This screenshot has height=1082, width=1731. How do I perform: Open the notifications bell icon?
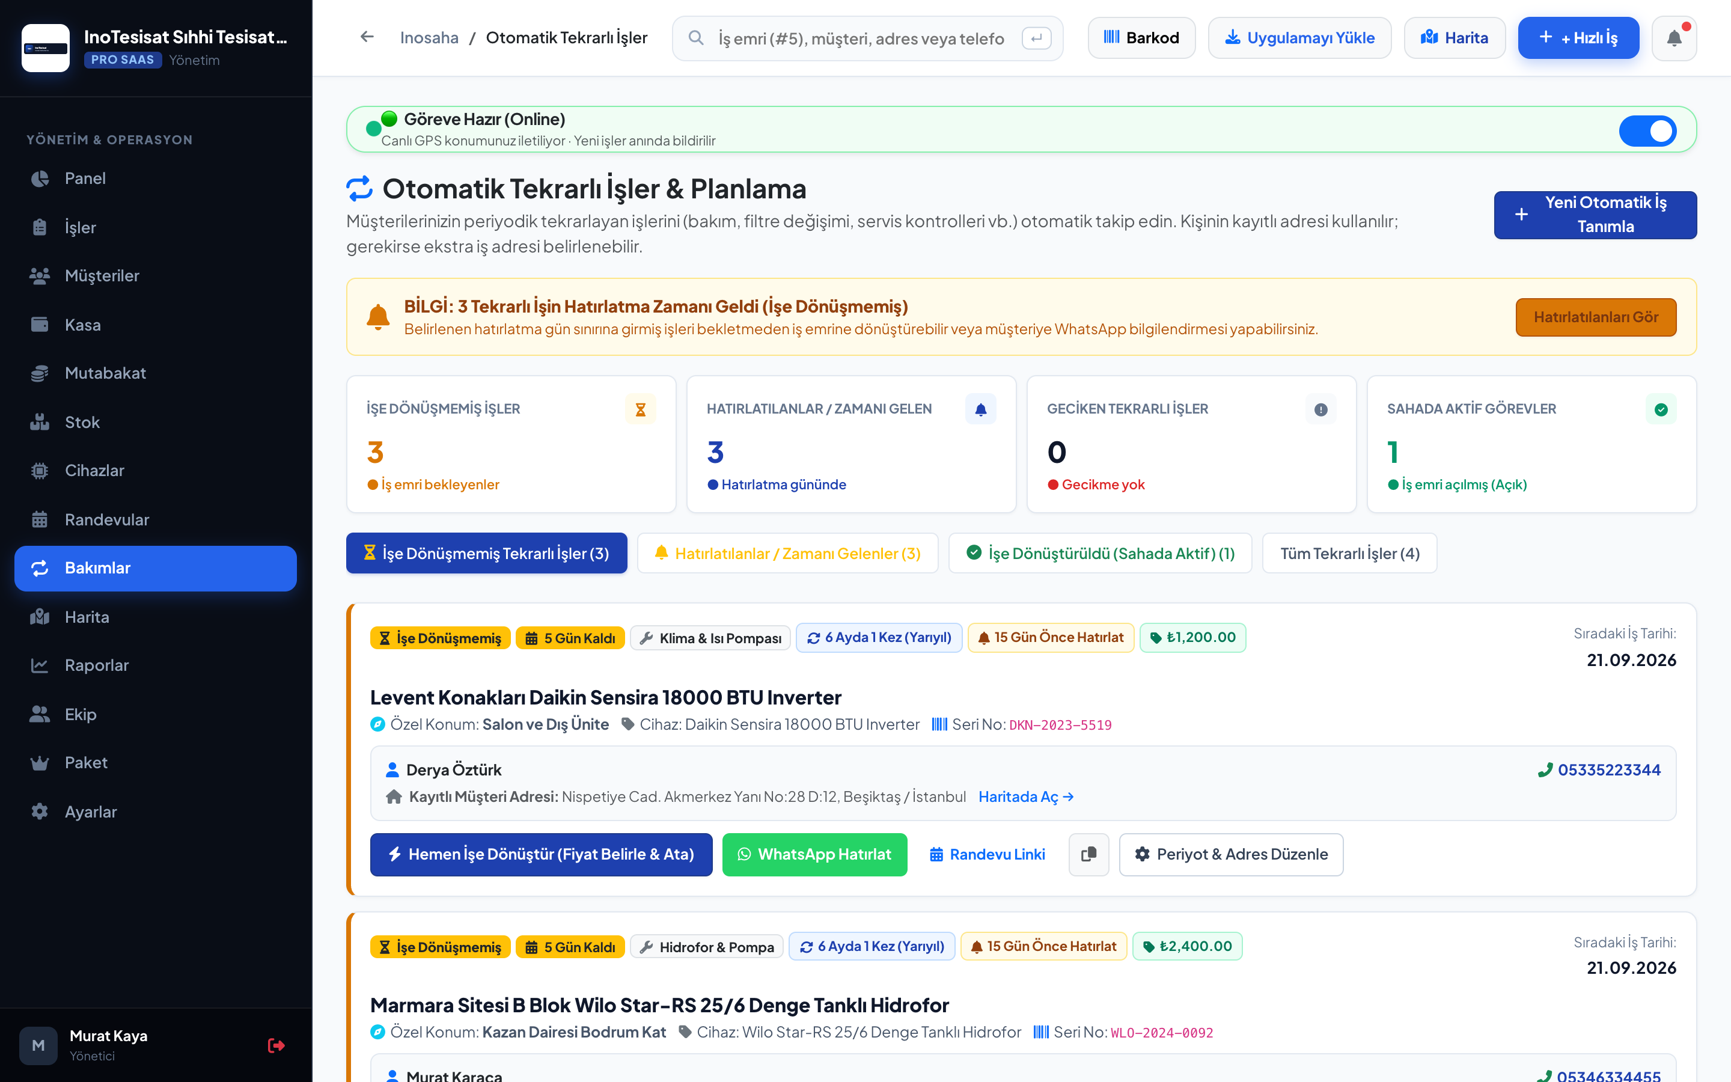point(1674,38)
